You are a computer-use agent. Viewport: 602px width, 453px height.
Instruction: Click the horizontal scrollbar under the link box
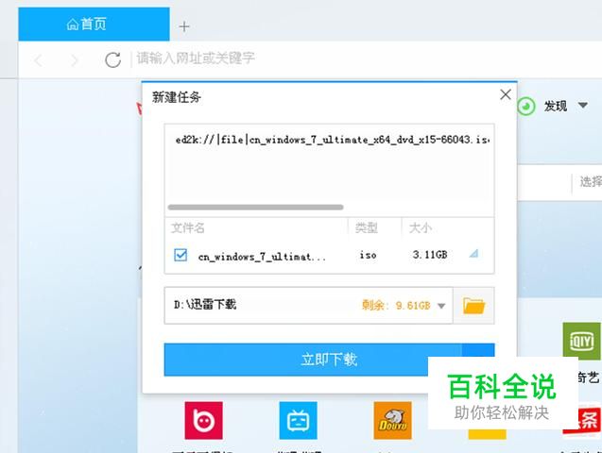tap(255, 208)
